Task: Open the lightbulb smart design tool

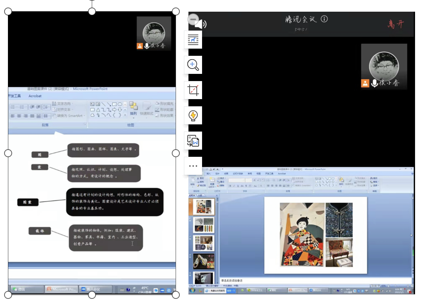Action: [x=193, y=116]
